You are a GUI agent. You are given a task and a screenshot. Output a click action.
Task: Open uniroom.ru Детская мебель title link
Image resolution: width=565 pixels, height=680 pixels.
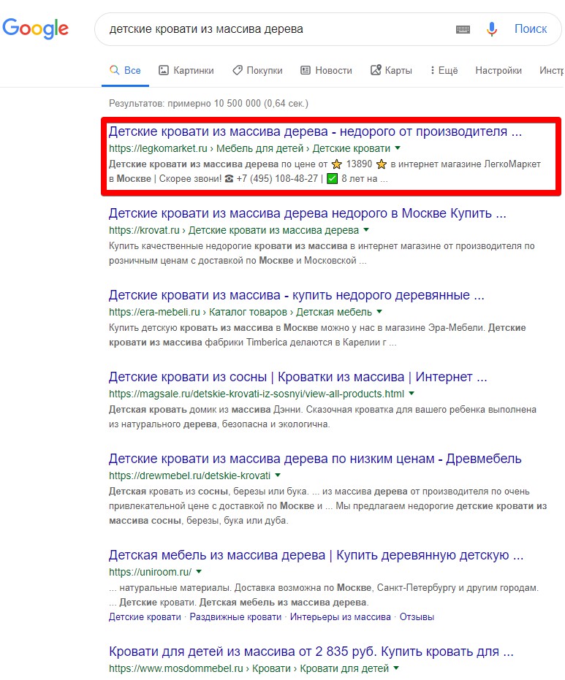(316, 555)
